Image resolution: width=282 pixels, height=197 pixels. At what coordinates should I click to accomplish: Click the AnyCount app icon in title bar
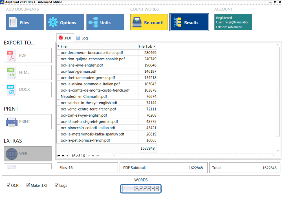coord(2,2)
